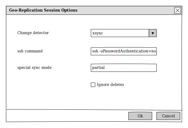Image resolution: width=188 pixels, height=128 pixels.
Task: Enable the Ignore deletes checkbox
Action: pyautogui.click(x=93, y=85)
